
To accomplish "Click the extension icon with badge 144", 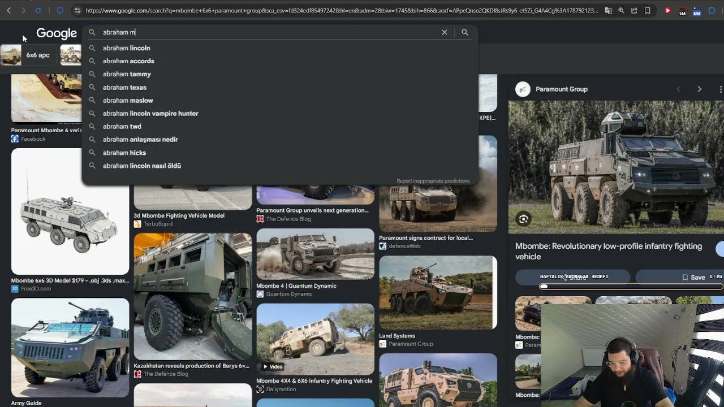I will click(x=682, y=11).
